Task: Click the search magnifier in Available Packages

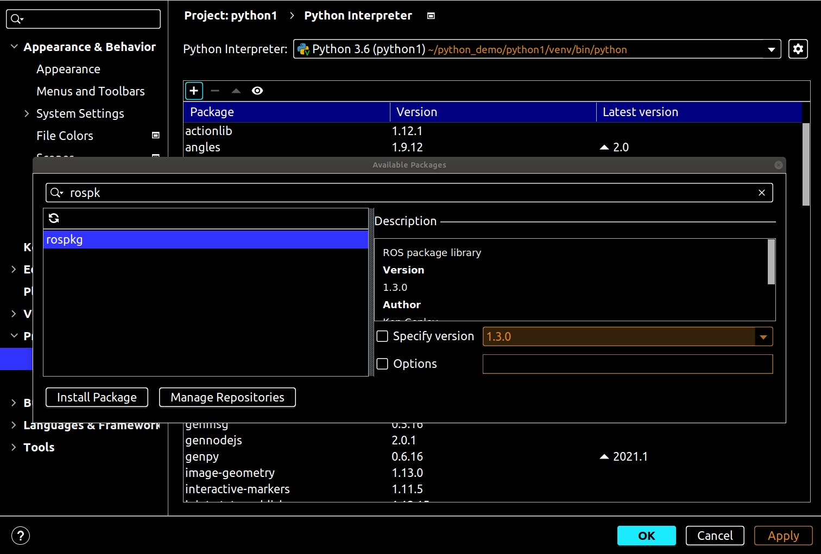Action: click(56, 193)
